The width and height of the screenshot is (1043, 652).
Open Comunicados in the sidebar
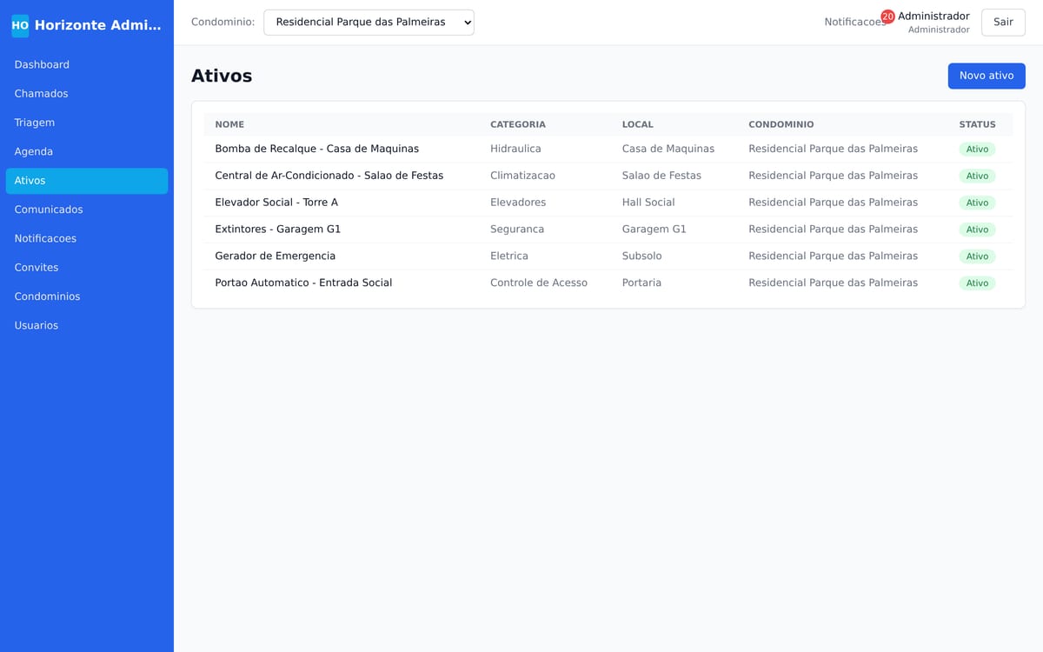coord(87,210)
